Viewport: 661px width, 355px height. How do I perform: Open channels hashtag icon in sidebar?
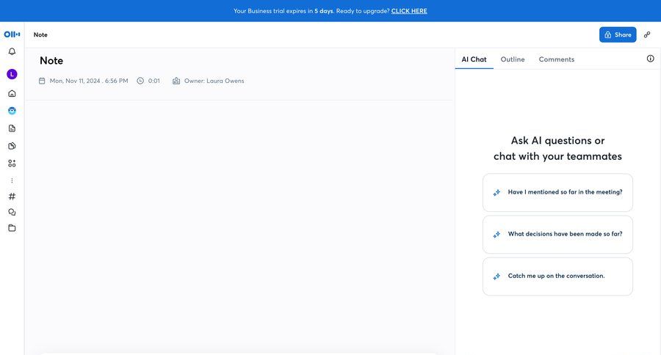pos(12,197)
